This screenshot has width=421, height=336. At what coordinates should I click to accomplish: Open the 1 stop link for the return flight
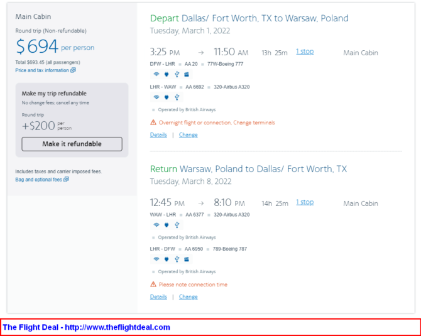[305, 202]
